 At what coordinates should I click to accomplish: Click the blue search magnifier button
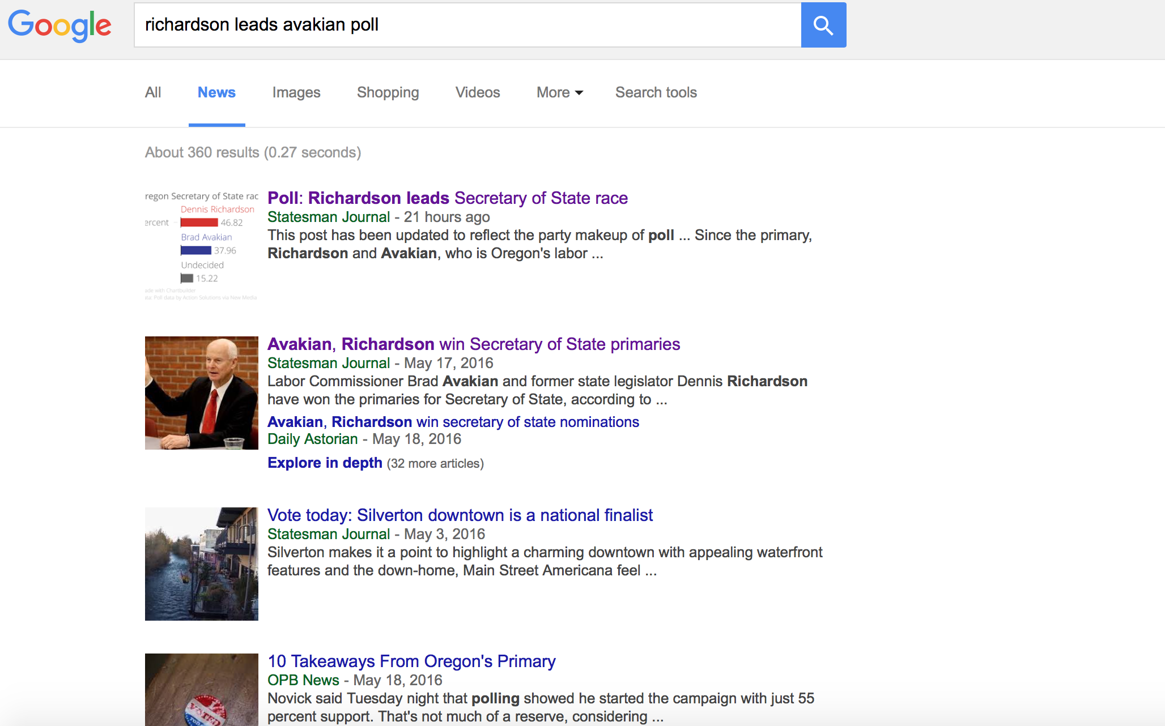[x=823, y=25]
